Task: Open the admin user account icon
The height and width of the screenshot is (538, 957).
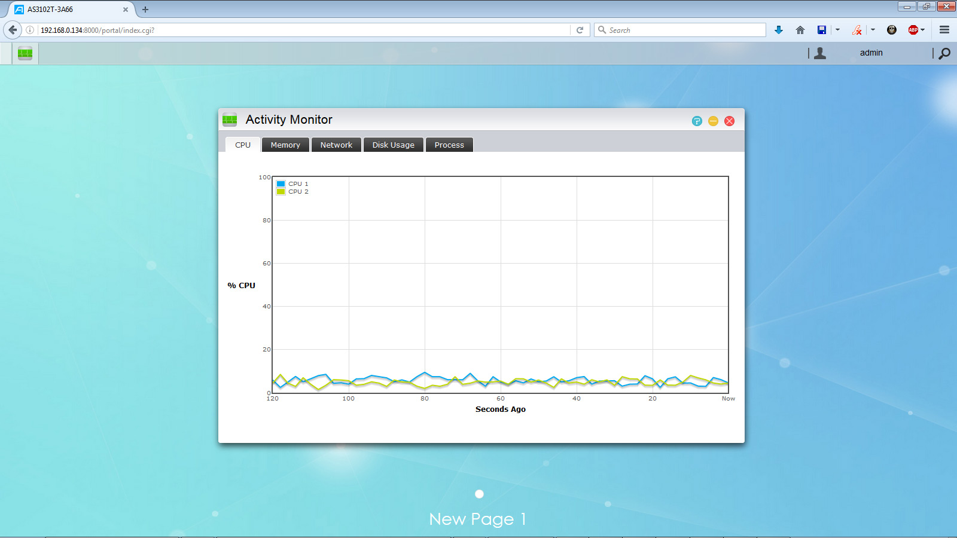Action: [820, 53]
